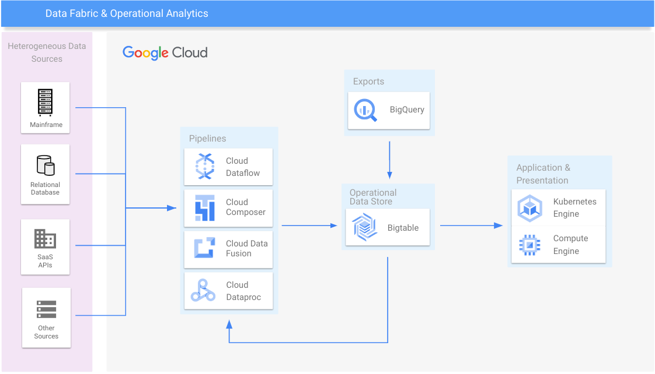Open the Pipelines panel header
655x374 pixels.
[x=207, y=139]
